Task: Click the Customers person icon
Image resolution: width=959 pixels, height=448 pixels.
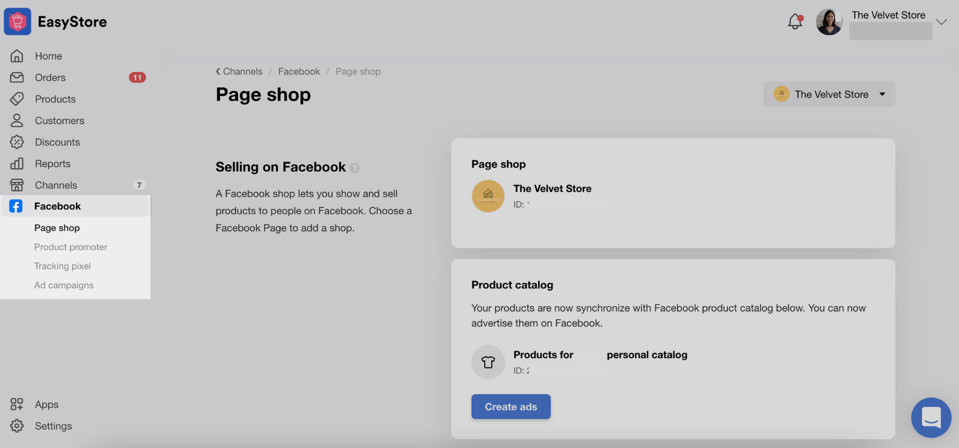Action: (x=17, y=120)
